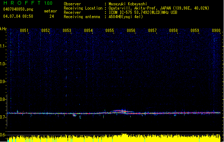
Task: Click the Receiving Location label
Action: pos(83,8)
